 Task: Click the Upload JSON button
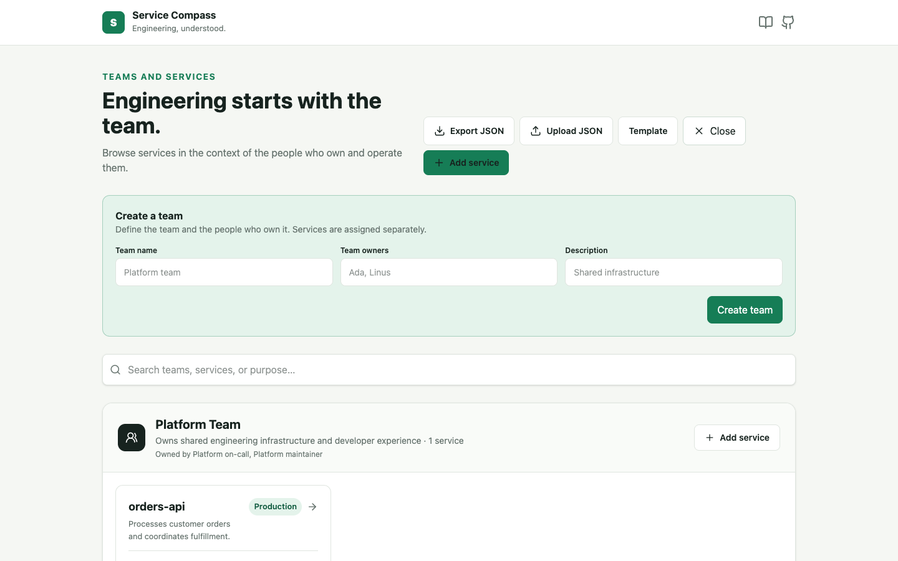tap(566, 131)
